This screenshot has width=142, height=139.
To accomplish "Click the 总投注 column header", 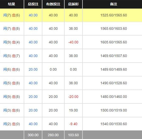I will [x=33, y=4].
